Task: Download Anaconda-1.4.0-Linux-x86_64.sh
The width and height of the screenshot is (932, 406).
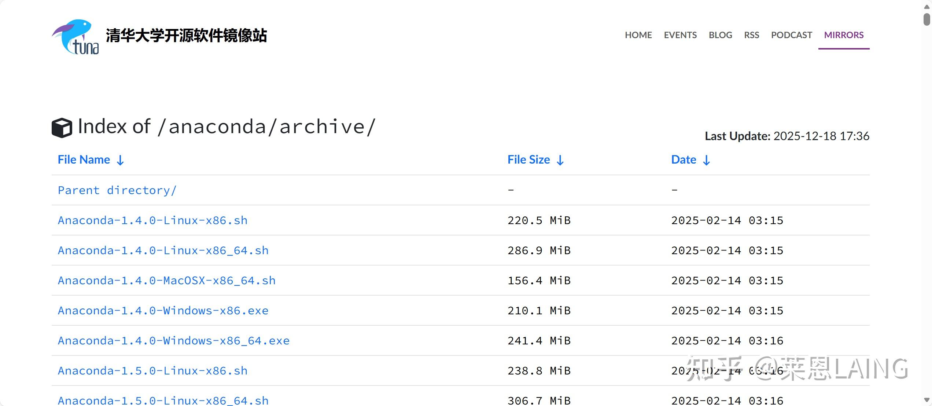Action: point(163,250)
